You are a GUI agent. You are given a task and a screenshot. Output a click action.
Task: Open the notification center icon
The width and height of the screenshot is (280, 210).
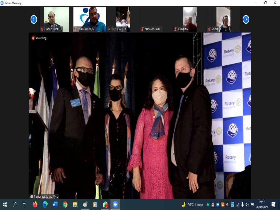273,205
